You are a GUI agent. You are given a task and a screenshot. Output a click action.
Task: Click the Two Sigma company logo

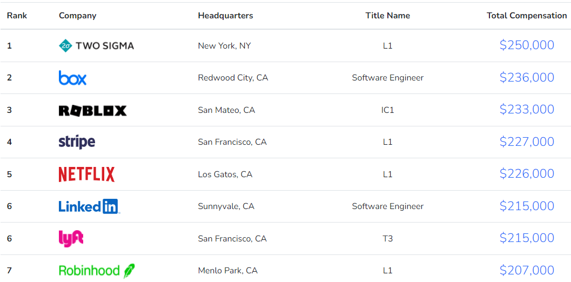pos(96,45)
